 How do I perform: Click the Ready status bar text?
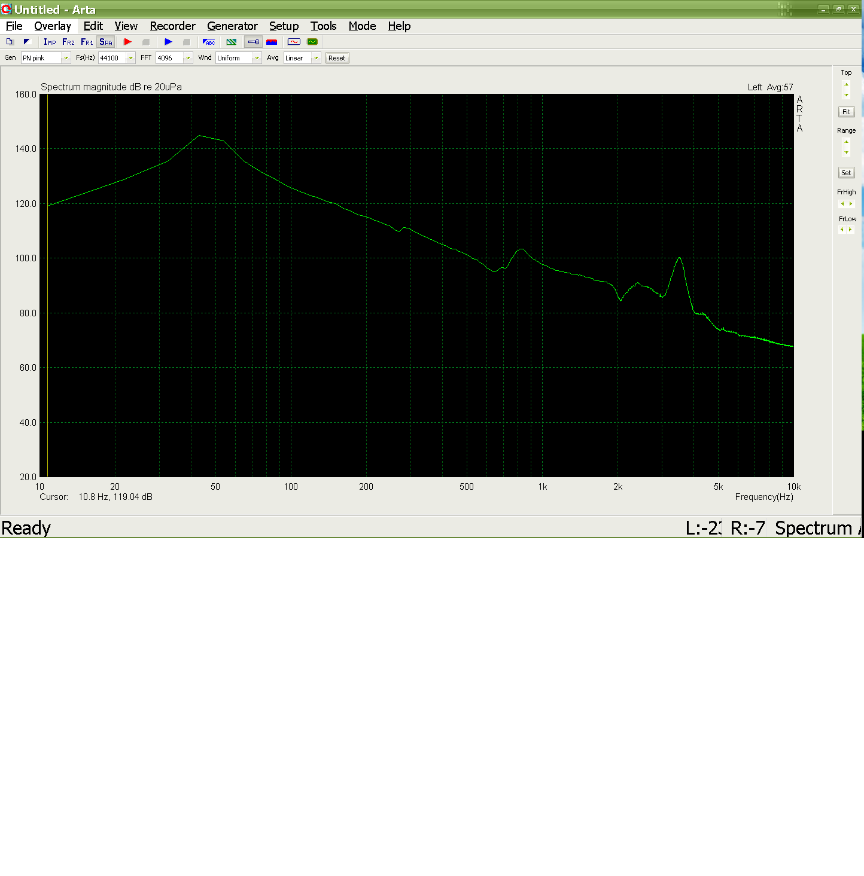coord(26,528)
